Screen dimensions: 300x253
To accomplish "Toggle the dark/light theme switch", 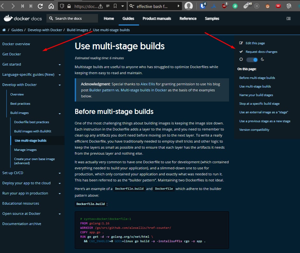I will pyautogui.click(x=252, y=60).
